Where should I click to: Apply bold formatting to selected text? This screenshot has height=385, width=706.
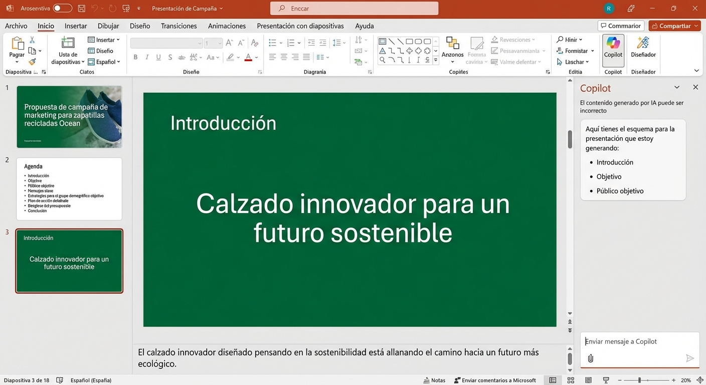(x=135, y=57)
